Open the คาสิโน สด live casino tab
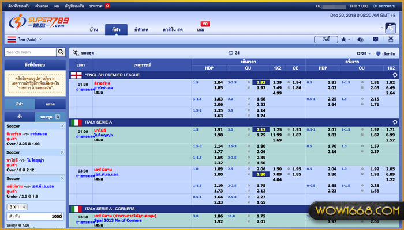 [171, 29]
